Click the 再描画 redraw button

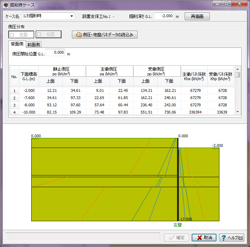(x=197, y=17)
